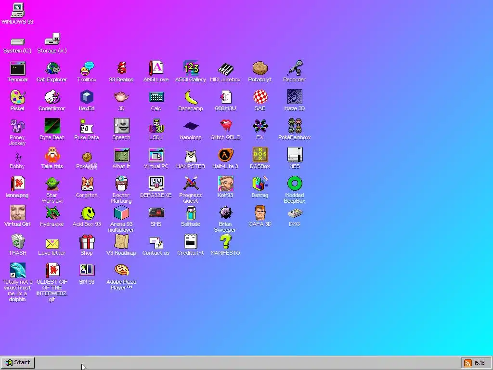Open ASCII Gallery icon
493x370 pixels.
click(x=191, y=68)
